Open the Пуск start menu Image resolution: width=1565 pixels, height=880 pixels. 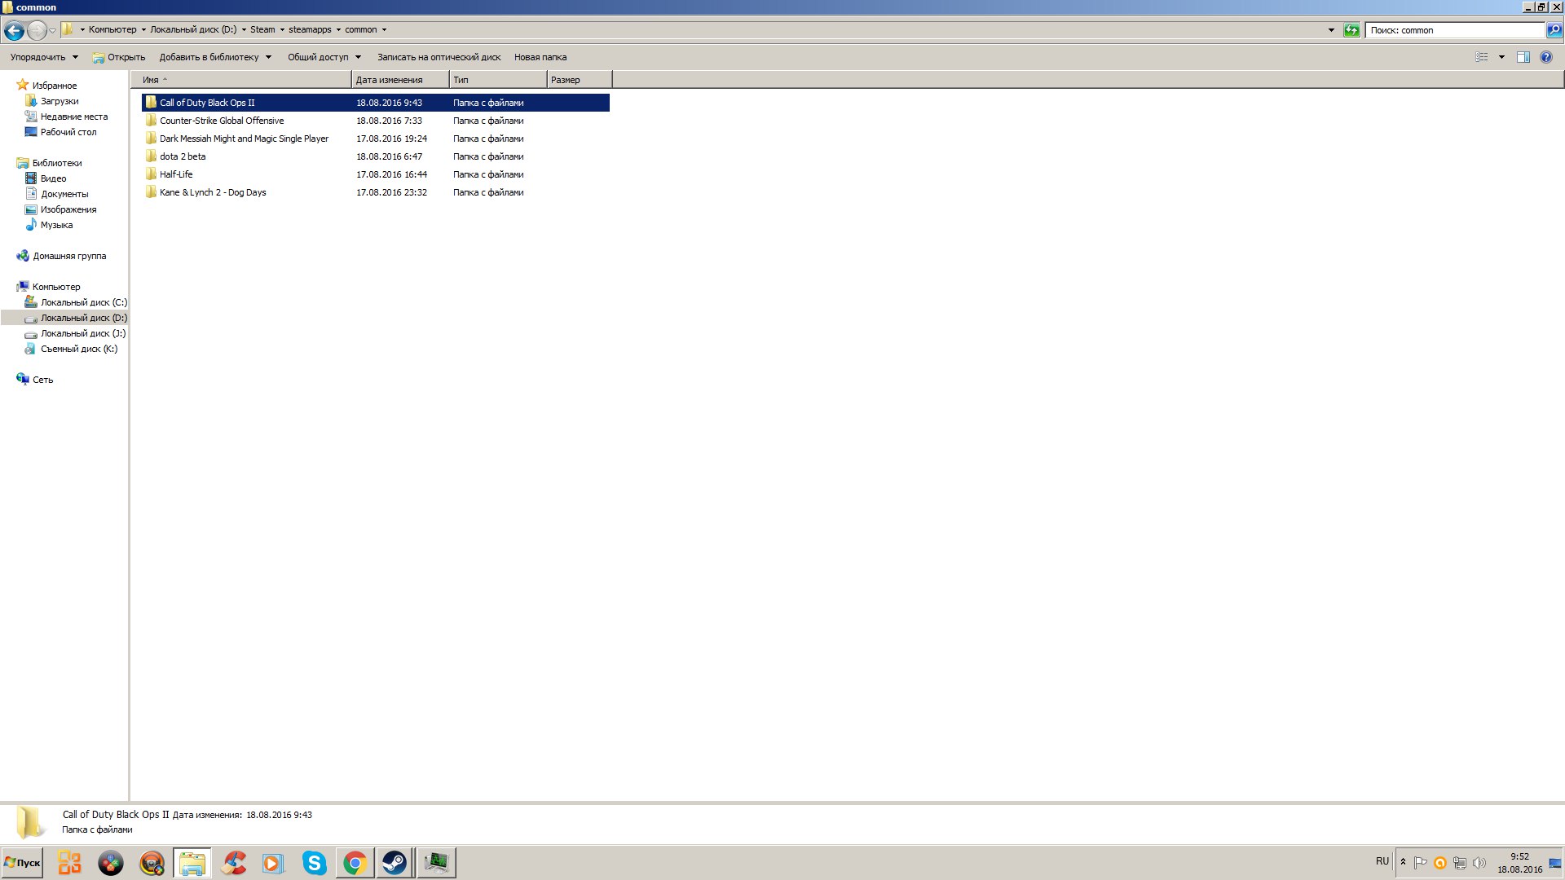coord(22,863)
